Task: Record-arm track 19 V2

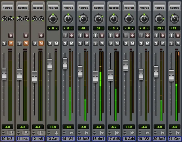Action: click(148, 35)
